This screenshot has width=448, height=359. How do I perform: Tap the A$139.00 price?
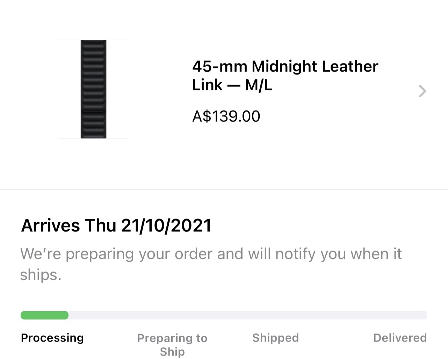226,116
